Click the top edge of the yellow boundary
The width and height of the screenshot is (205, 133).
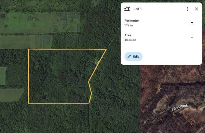tap(67, 49)
